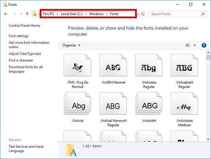
Task: Expand the address bar history chevron
Action: pyautogui.click(x=138, y=14)
